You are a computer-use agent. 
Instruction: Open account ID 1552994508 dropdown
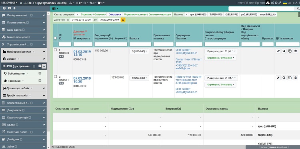point(9,3)
